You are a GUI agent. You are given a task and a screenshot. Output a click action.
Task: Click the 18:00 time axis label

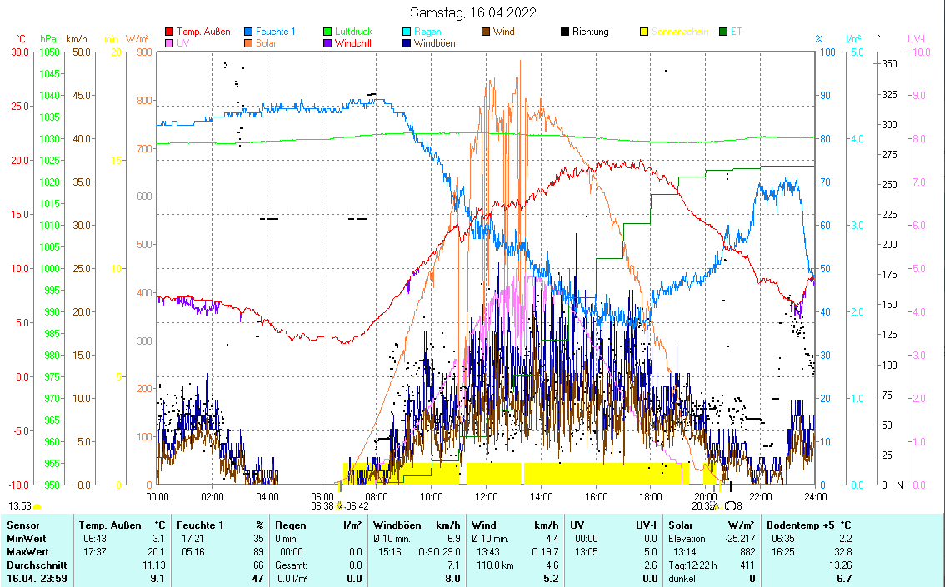point(651,497)
